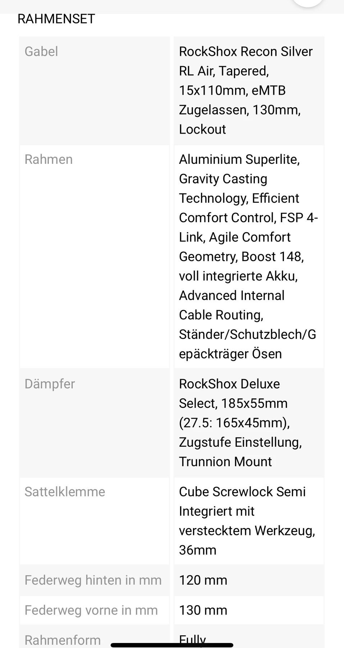344x648 pixels.
Task: Select the Rahmenform label
Action: pyautogui.click(x=63, y=639)
